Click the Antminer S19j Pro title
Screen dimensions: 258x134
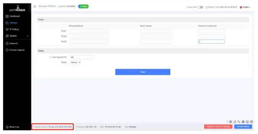[47, 6]
